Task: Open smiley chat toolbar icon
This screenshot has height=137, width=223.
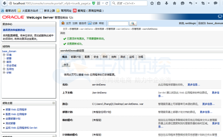Action: click(x=182, y=3)
